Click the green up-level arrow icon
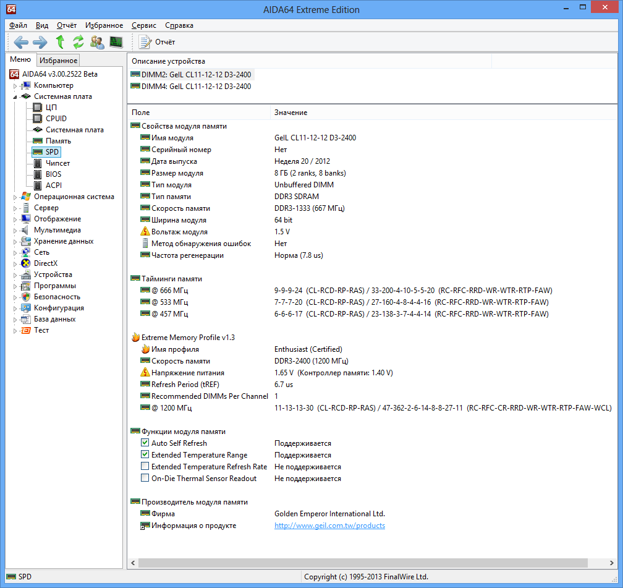 pos(60,42)
